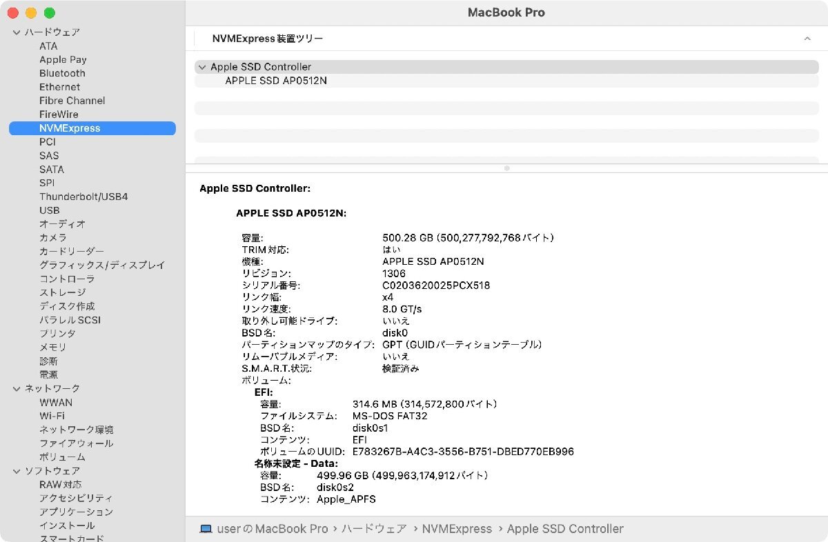The image size is (828, 542).
Task: Open PCI hardware info
Action: pos(48,142)
